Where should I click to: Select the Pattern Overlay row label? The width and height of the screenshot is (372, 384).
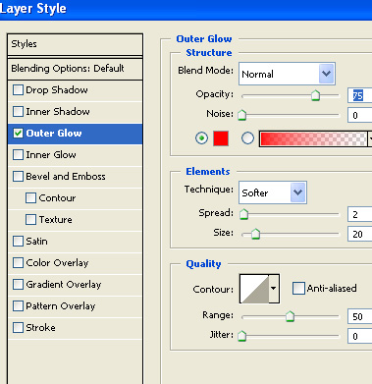(x=61, y=306)
